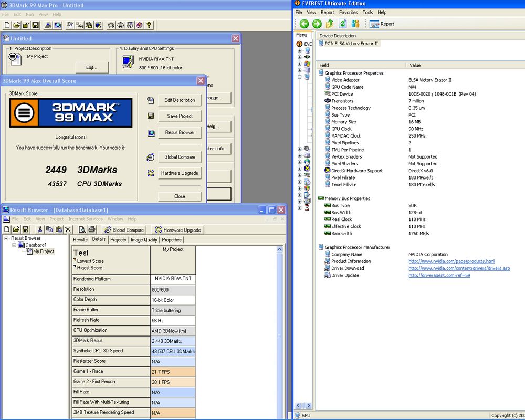This screenshot has height=420, width=525.
Task: Click the Value column header in EVEREST
Action: tap(465, 65)
